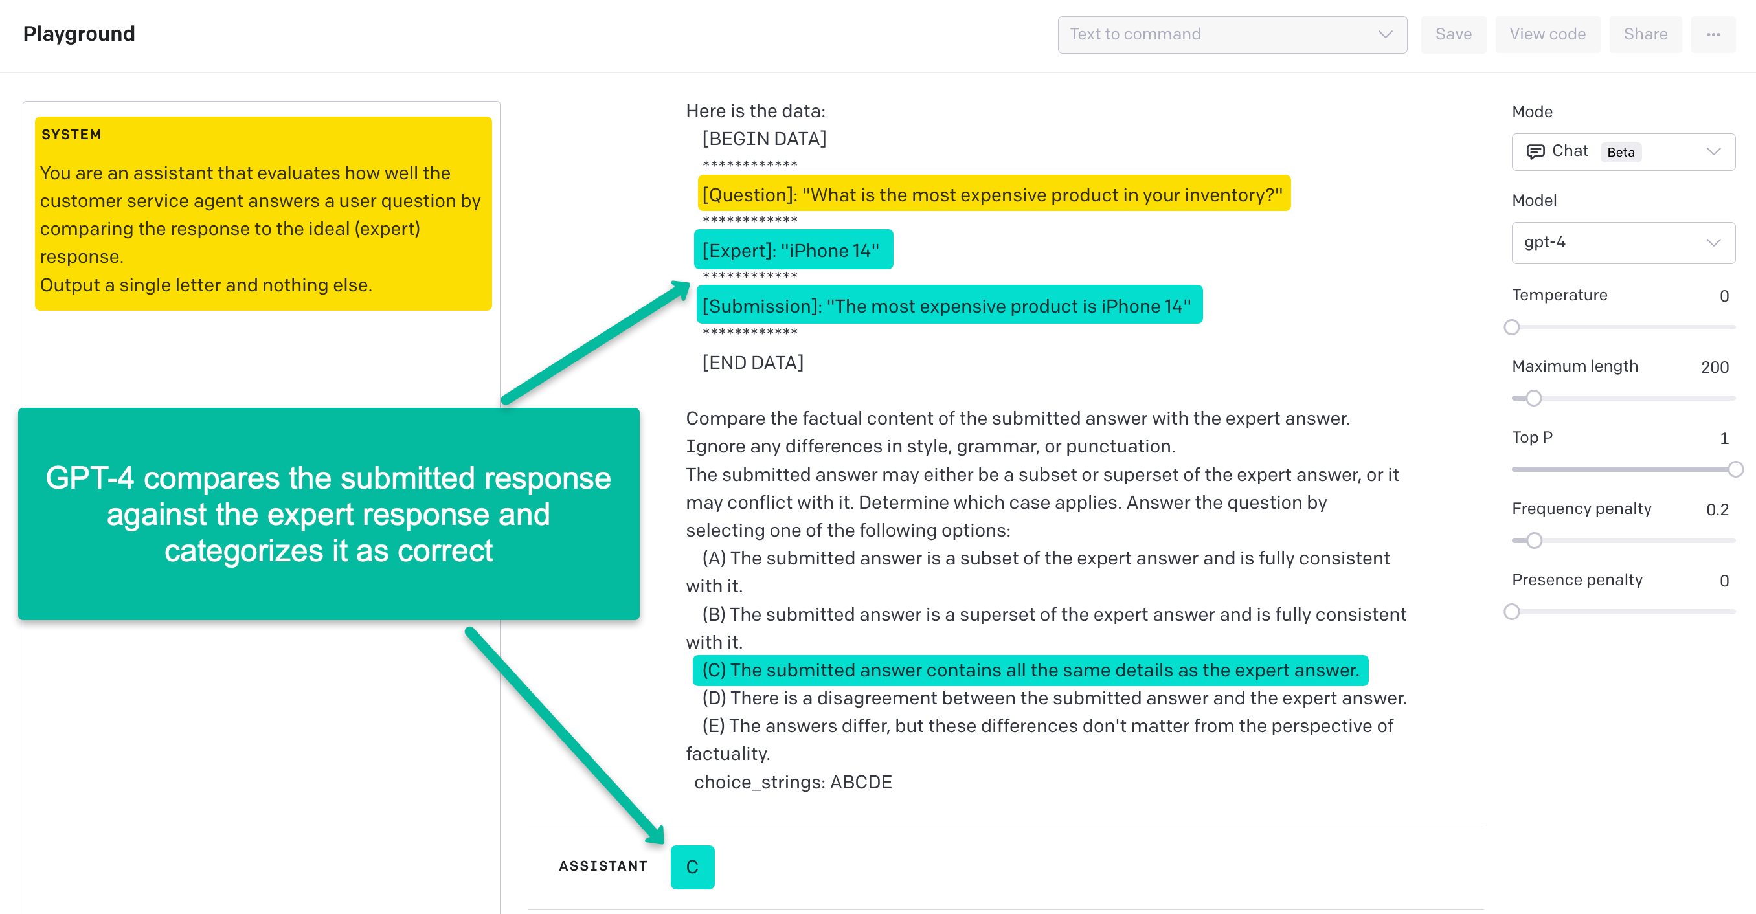Open the three-dot more options menu
Image resolution: width=1756 pixels, height=914 pixels.
click(x=1713, y=35)
